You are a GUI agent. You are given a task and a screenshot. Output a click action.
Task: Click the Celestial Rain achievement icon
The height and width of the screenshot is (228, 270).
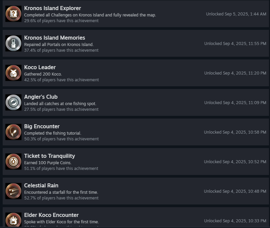(13, 191)
